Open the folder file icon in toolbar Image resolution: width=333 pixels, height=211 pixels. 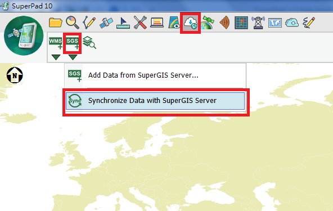(x=55, y=23)
